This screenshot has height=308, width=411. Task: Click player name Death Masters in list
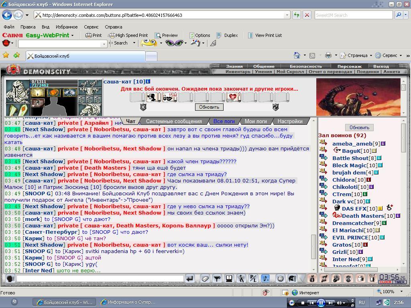363,216
